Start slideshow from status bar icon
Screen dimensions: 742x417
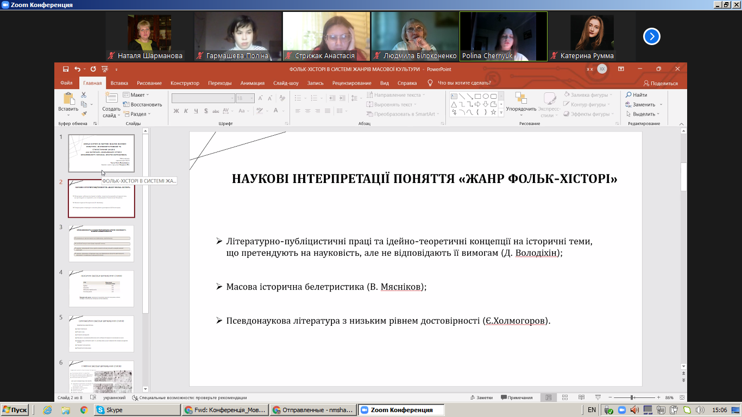point(598,397)
